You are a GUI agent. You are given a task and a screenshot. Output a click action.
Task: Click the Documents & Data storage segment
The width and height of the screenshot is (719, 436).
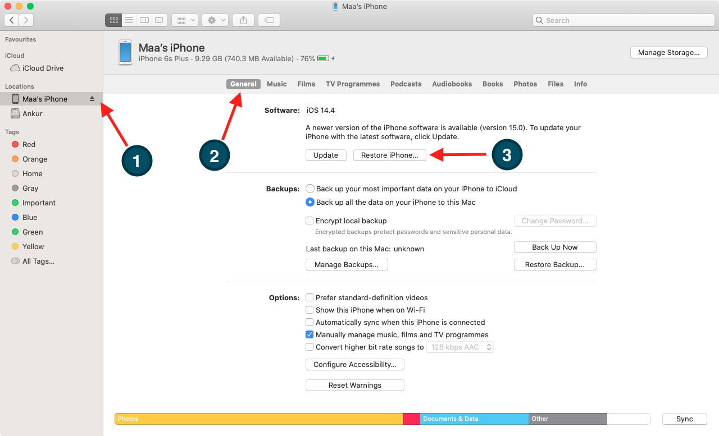(474, 419)
